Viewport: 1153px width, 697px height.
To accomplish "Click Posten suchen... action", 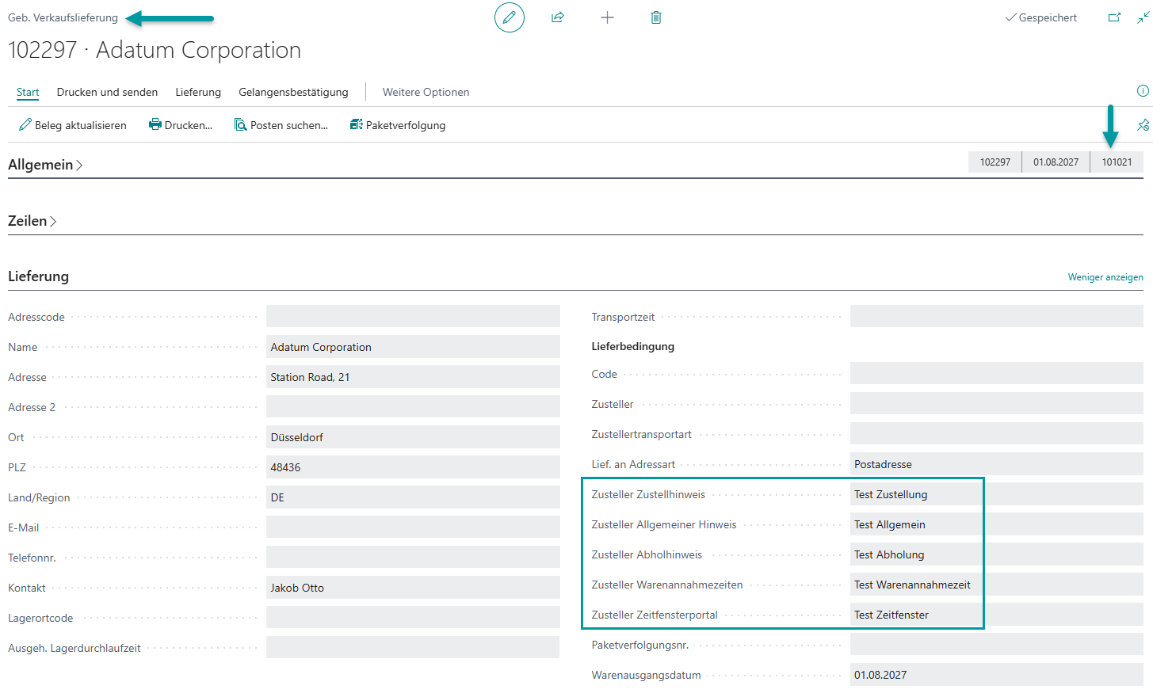I will [281, 125].
